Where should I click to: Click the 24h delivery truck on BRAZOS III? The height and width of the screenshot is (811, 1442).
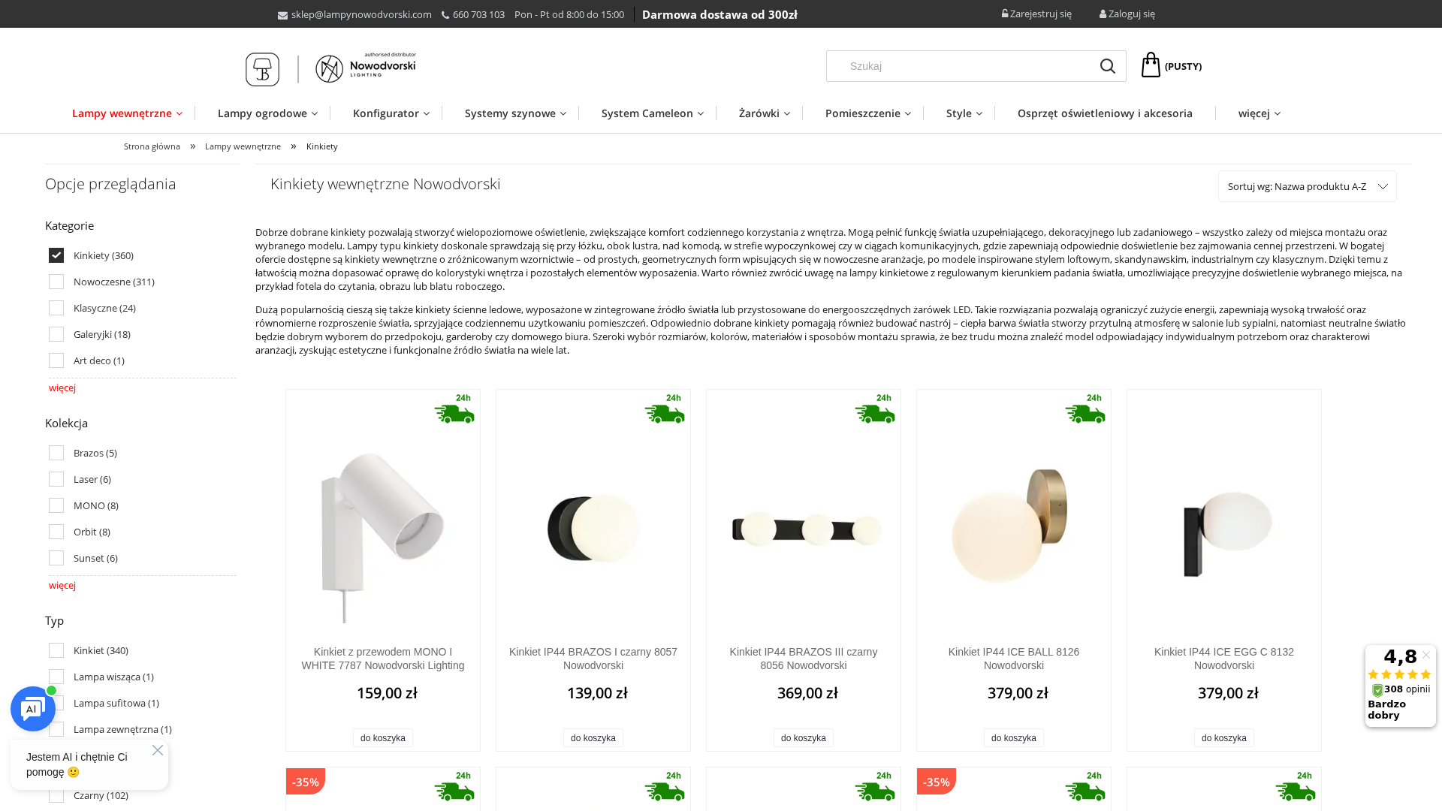tap(875, 409)
